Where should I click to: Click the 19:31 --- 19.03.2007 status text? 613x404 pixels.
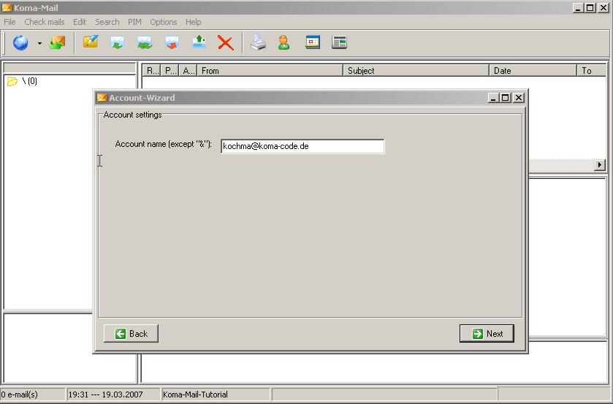pos(105,395)
